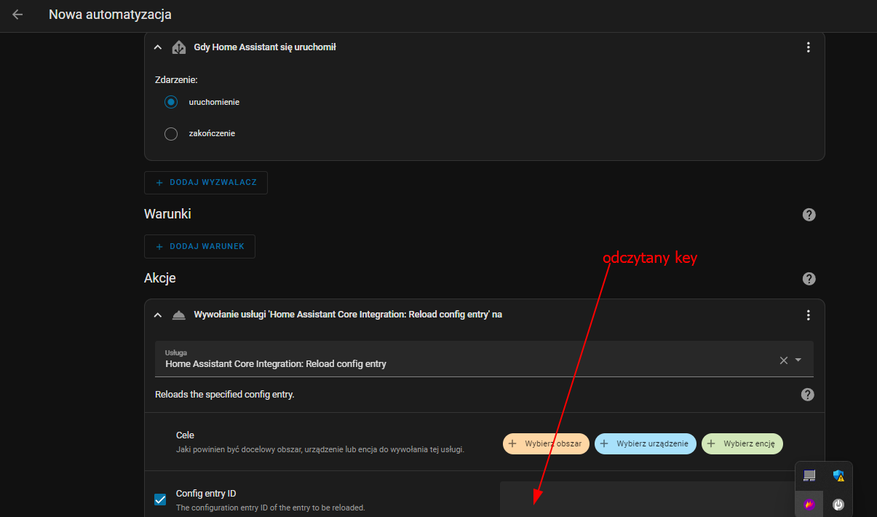Click the grey power button tray icon
Viewport: 877px width, 517px height.
coord(838,504)
